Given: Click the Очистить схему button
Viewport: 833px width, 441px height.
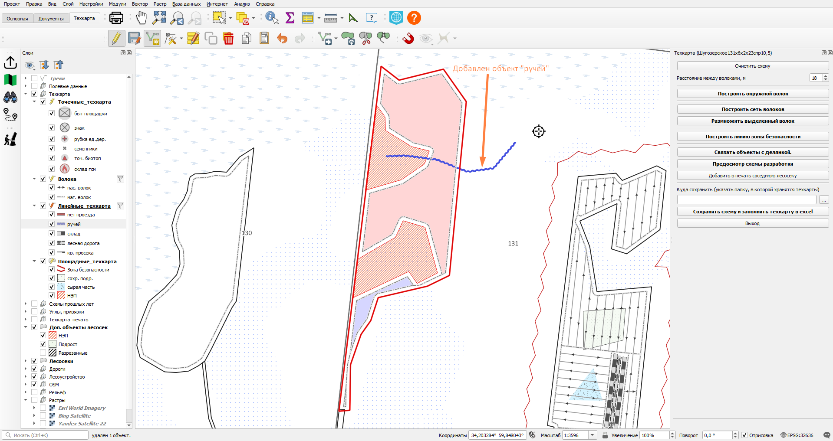Looking at the screenshot, I should pyautogui.click(x=753, y=66).
